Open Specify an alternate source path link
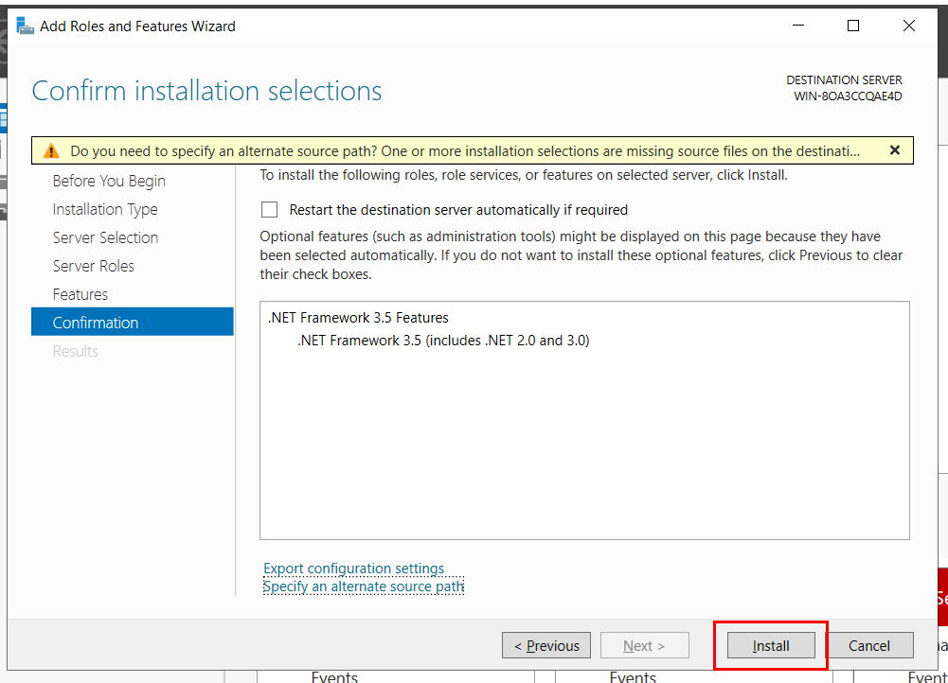This screenshot has height=683, width=948. [x=364, y=587]
